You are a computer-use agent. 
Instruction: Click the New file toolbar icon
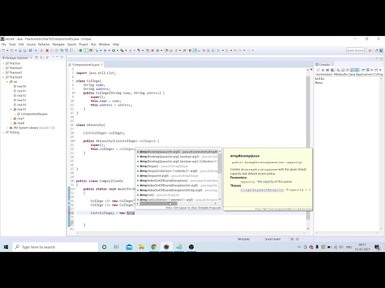tap(3, 50)
